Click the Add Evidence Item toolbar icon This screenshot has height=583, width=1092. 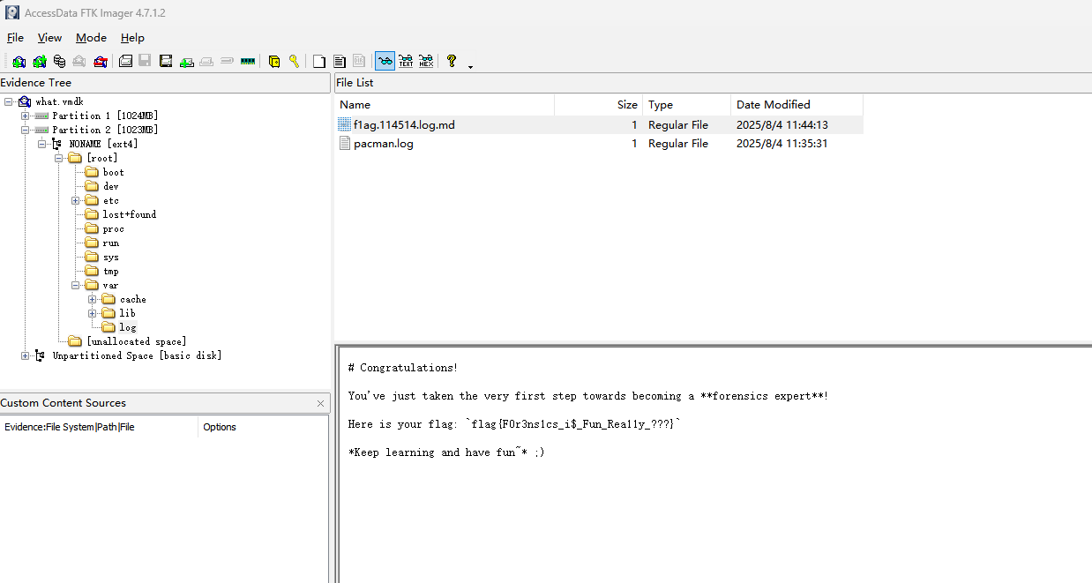(19, 61)
